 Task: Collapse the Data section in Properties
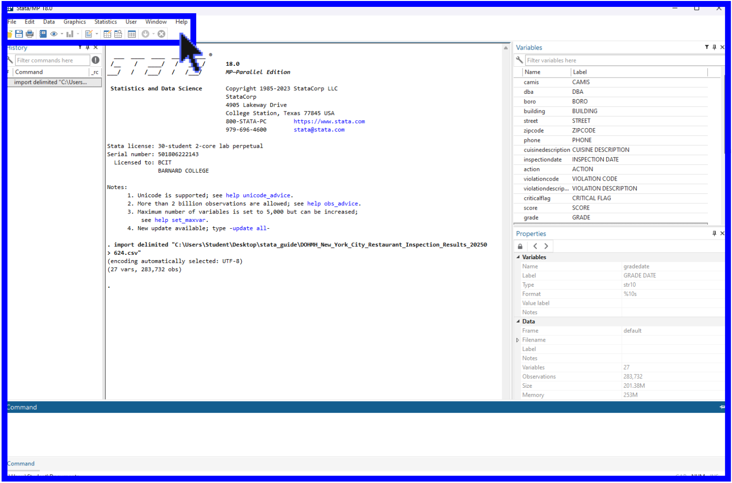pos(518,321)
